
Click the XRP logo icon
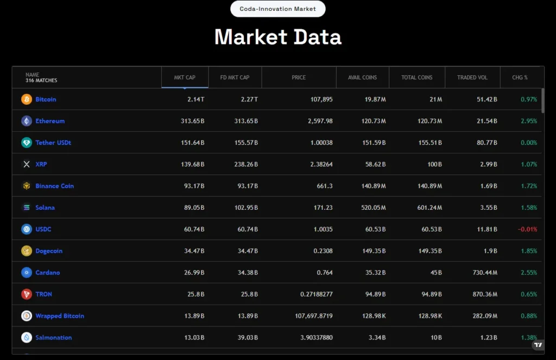point(26,164)
